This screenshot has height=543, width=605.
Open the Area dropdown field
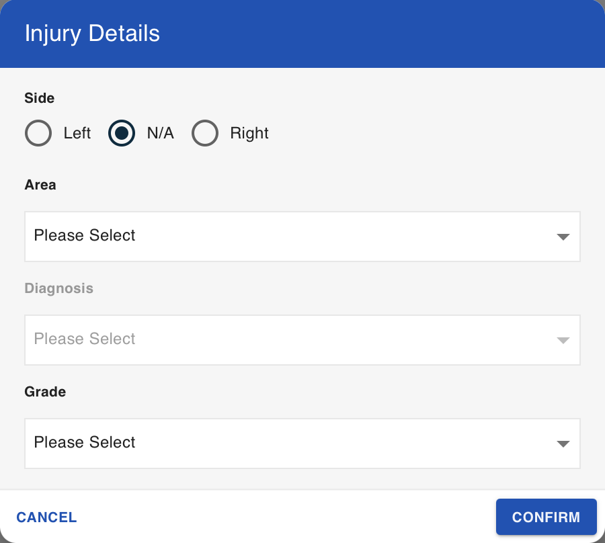302,237
